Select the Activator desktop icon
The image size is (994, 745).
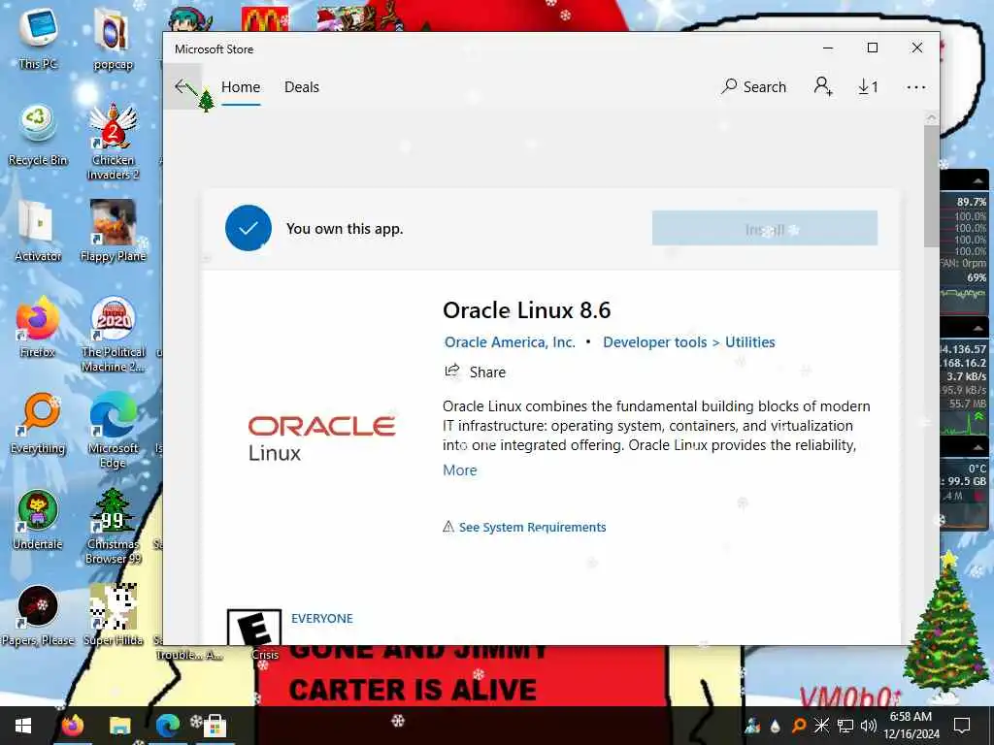[x=38, y=231]
